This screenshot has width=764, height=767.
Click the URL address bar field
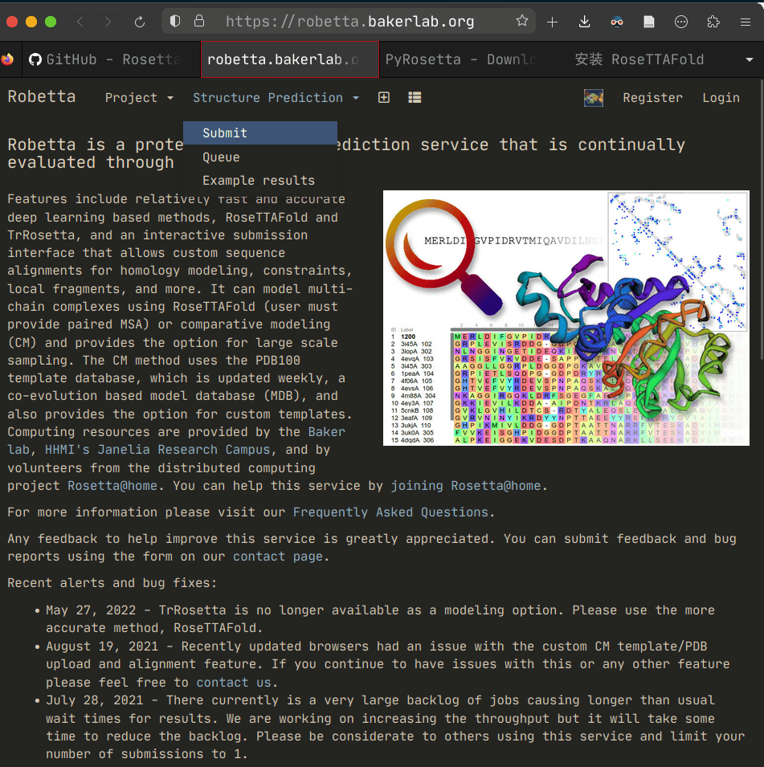[349, 22]
